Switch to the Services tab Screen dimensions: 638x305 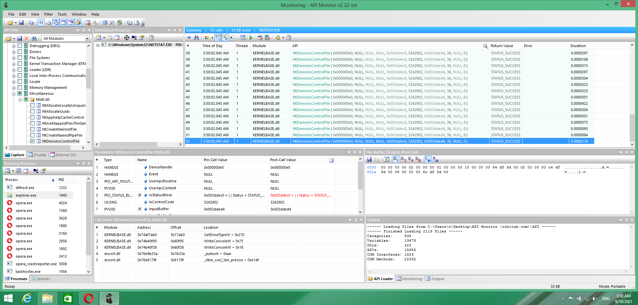pos(41,279)
